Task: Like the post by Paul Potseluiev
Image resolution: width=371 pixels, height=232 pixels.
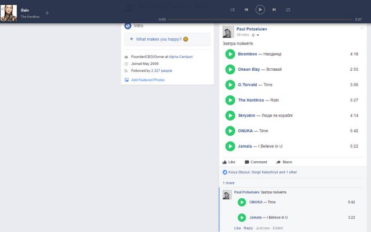Action: point(229,162)
